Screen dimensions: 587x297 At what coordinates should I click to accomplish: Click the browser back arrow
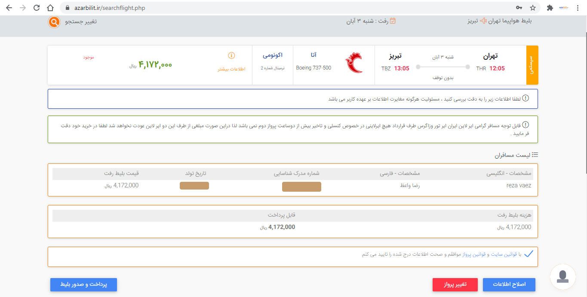[9, 8]
